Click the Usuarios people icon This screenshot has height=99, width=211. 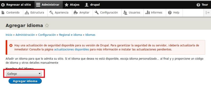click(125, 13)
